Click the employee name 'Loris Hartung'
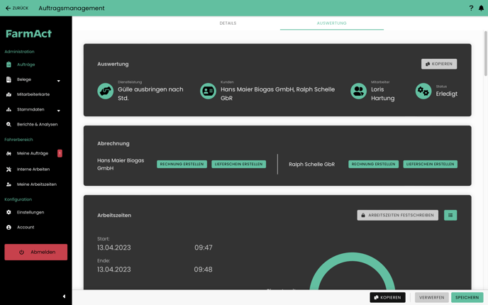Screen dimensions: 488x305 click(383, 94)
